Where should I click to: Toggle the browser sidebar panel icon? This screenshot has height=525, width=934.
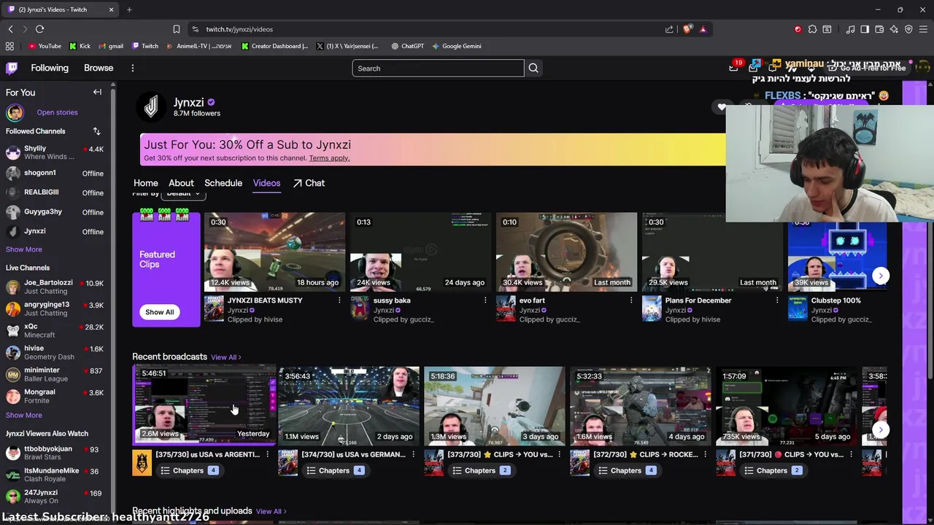(865, 29)
